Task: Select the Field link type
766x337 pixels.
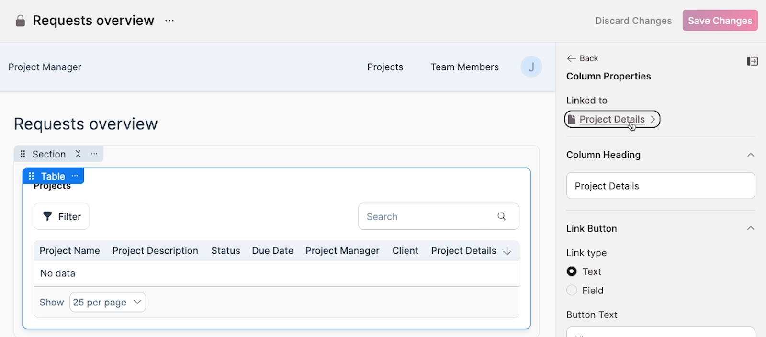Action: (572, 290)
